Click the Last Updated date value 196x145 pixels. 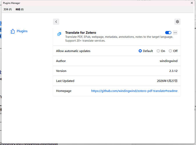(168, 81)
